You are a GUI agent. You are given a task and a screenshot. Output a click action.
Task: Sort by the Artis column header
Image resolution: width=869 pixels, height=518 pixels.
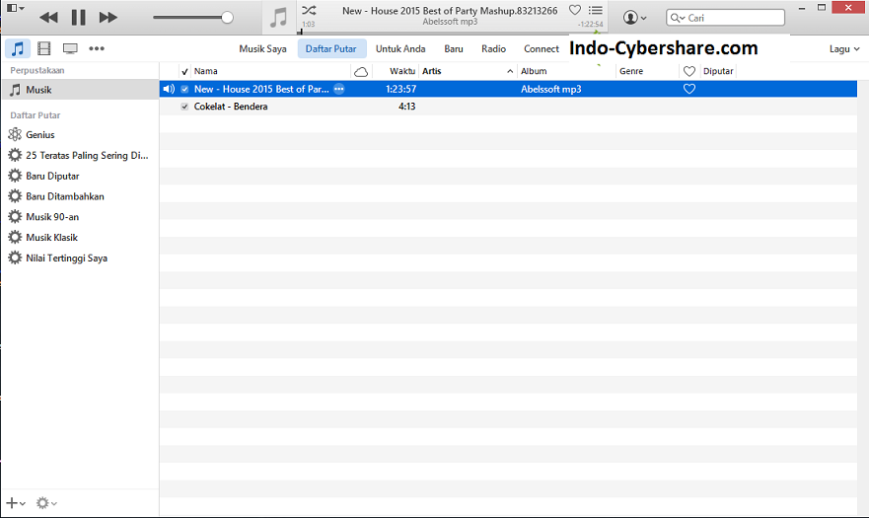point(432,71)
